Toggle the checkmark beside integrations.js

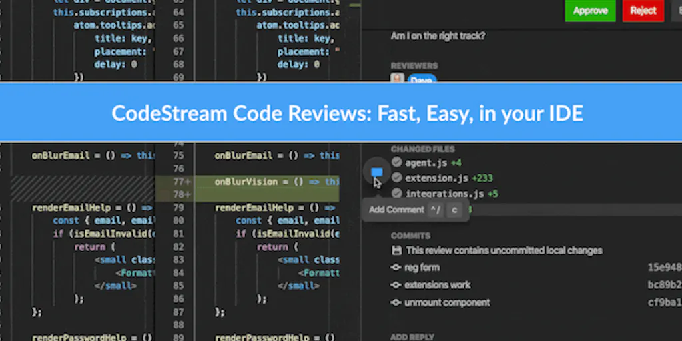pyautogui.click(x=396, y=193)
